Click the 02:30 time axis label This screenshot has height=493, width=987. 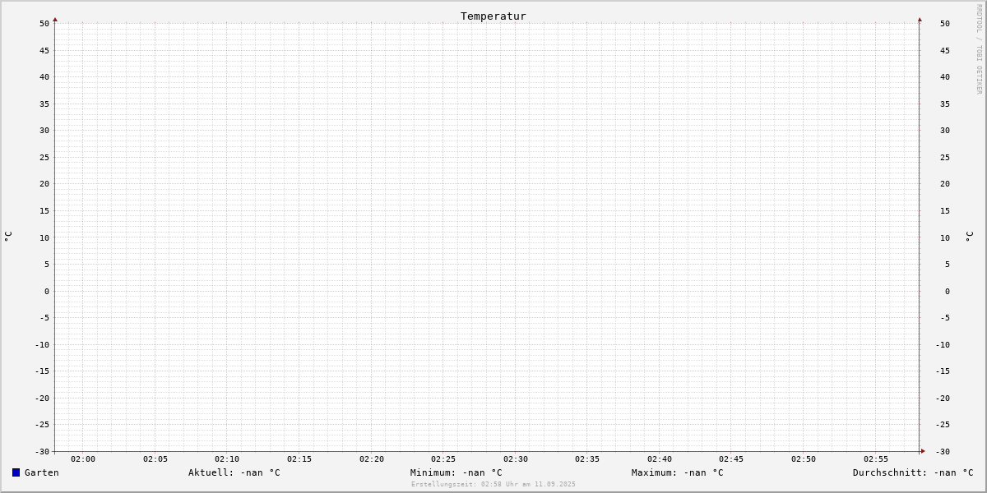[516, 459]
